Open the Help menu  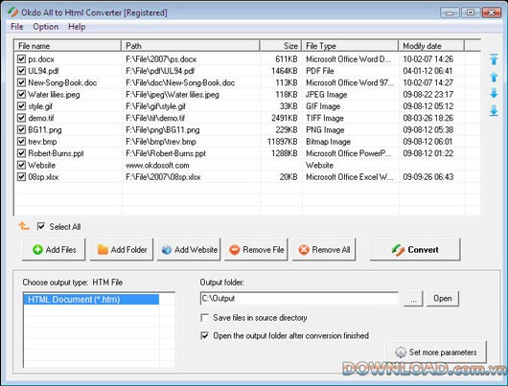77,27
